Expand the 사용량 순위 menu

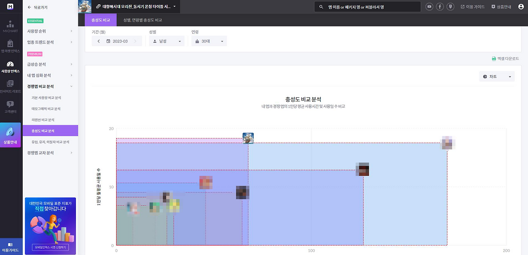point(50,31)
